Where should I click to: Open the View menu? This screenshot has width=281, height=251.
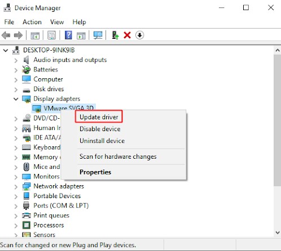[x=57, y=22]
